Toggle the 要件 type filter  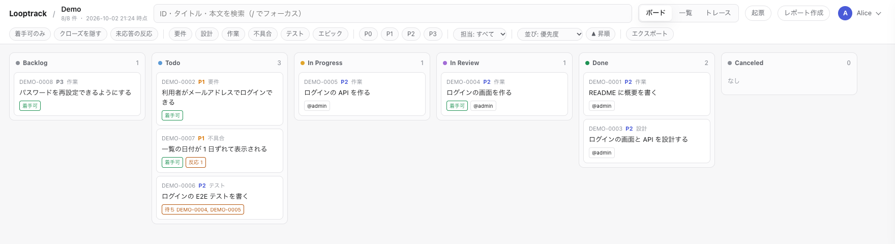tap(181, 34)
